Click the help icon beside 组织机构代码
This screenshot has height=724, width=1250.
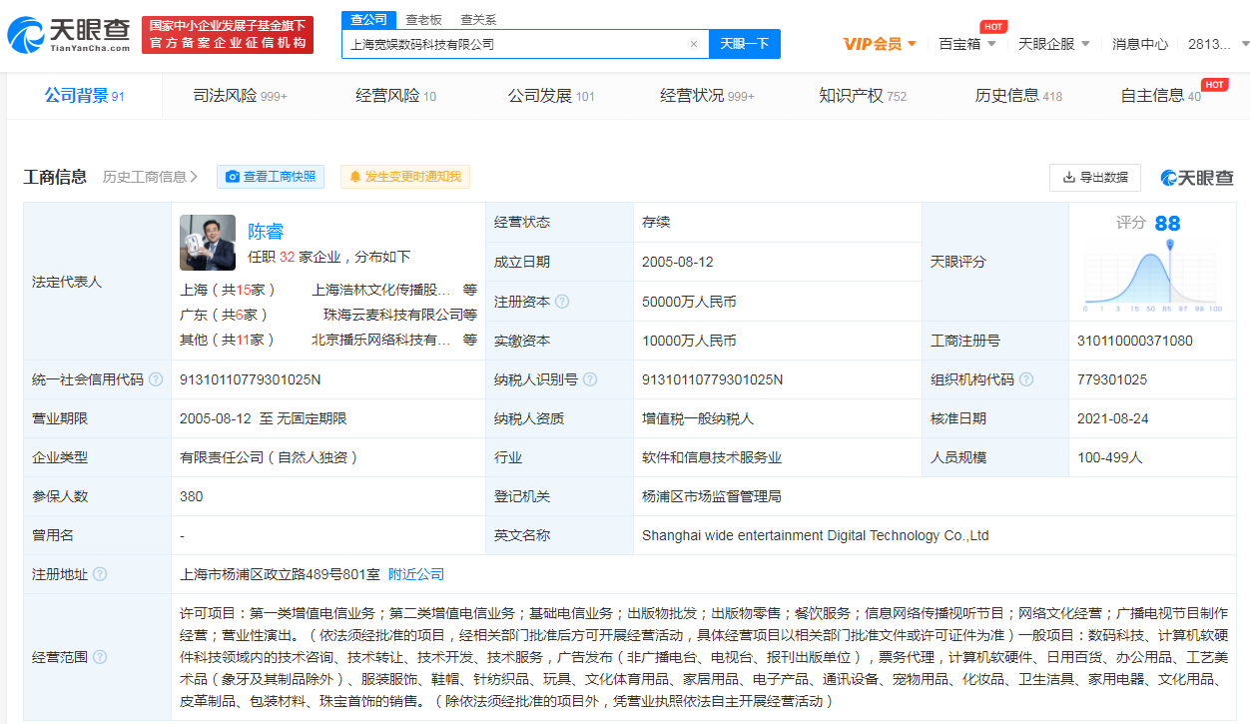(x=1026, y=379)
